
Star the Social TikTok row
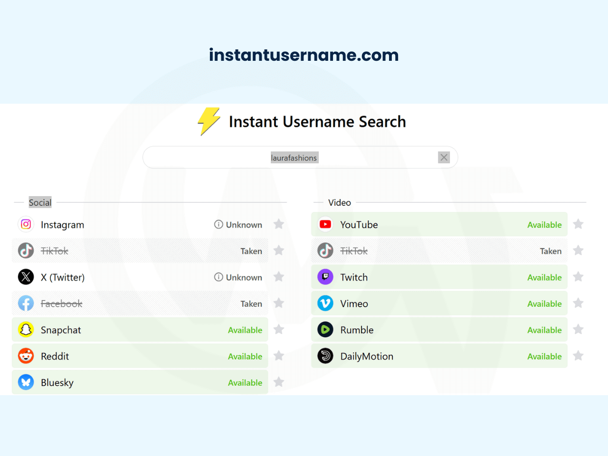tap(279, 250)
